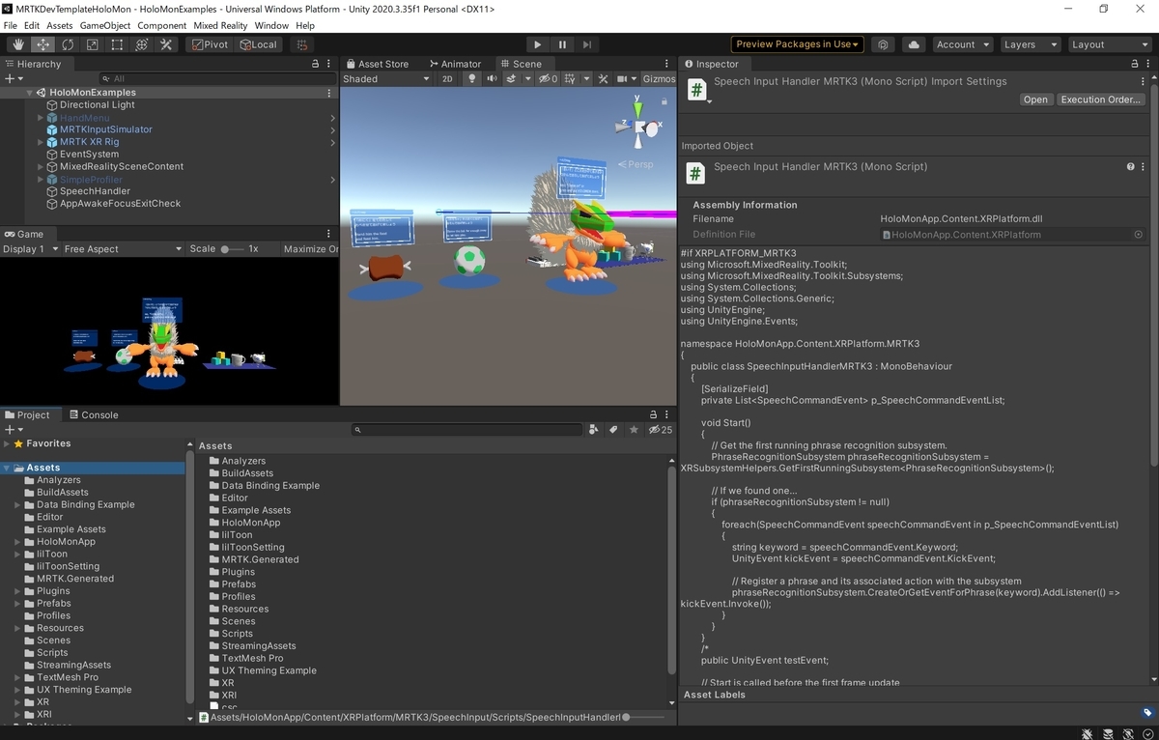Viewport: 1159px width, 740px height.
Task: Select the Scale tool
Action: point(93,44)
